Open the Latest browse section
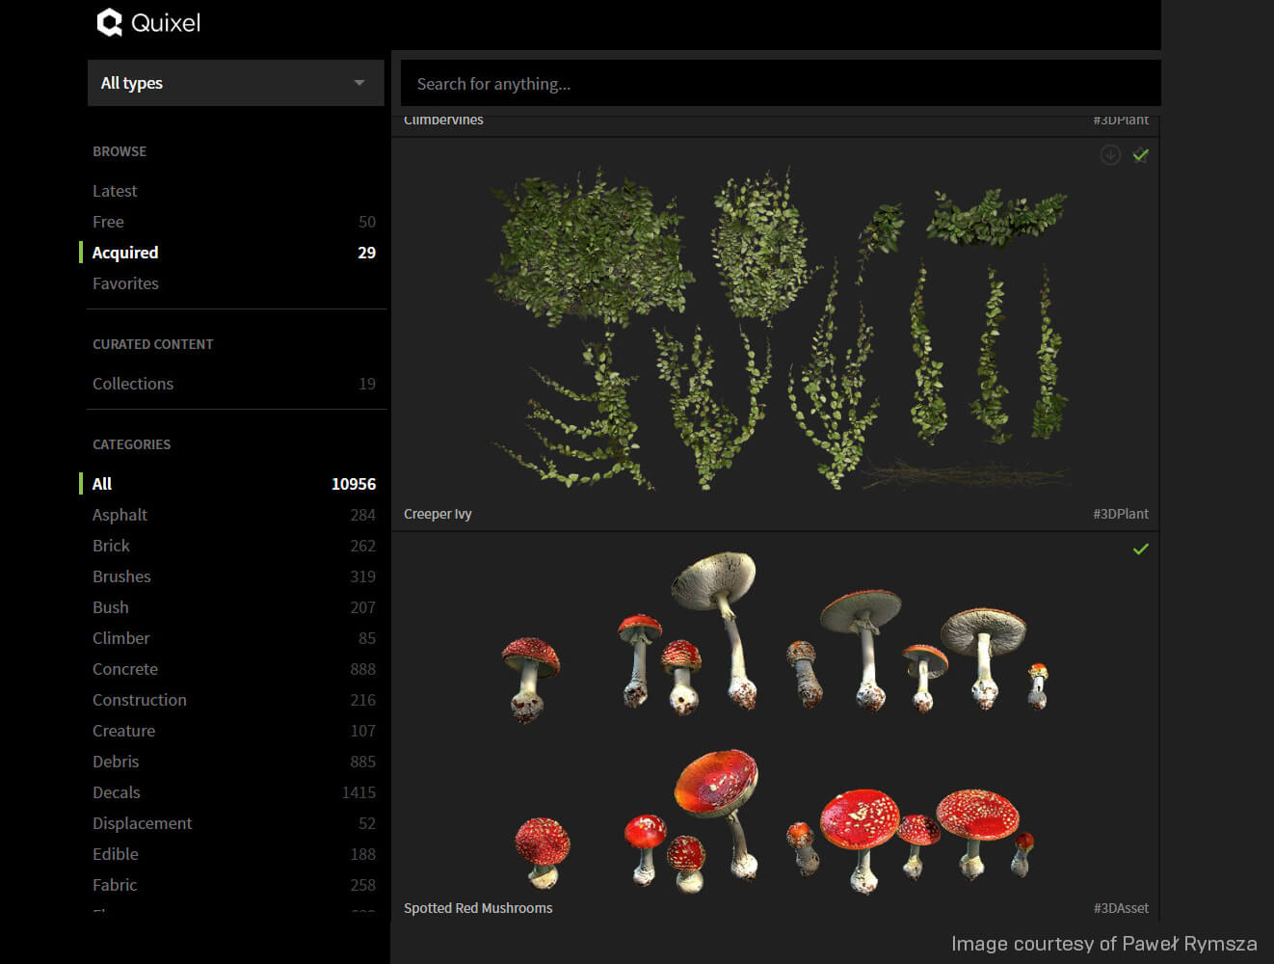 click(x=115, y=191)
